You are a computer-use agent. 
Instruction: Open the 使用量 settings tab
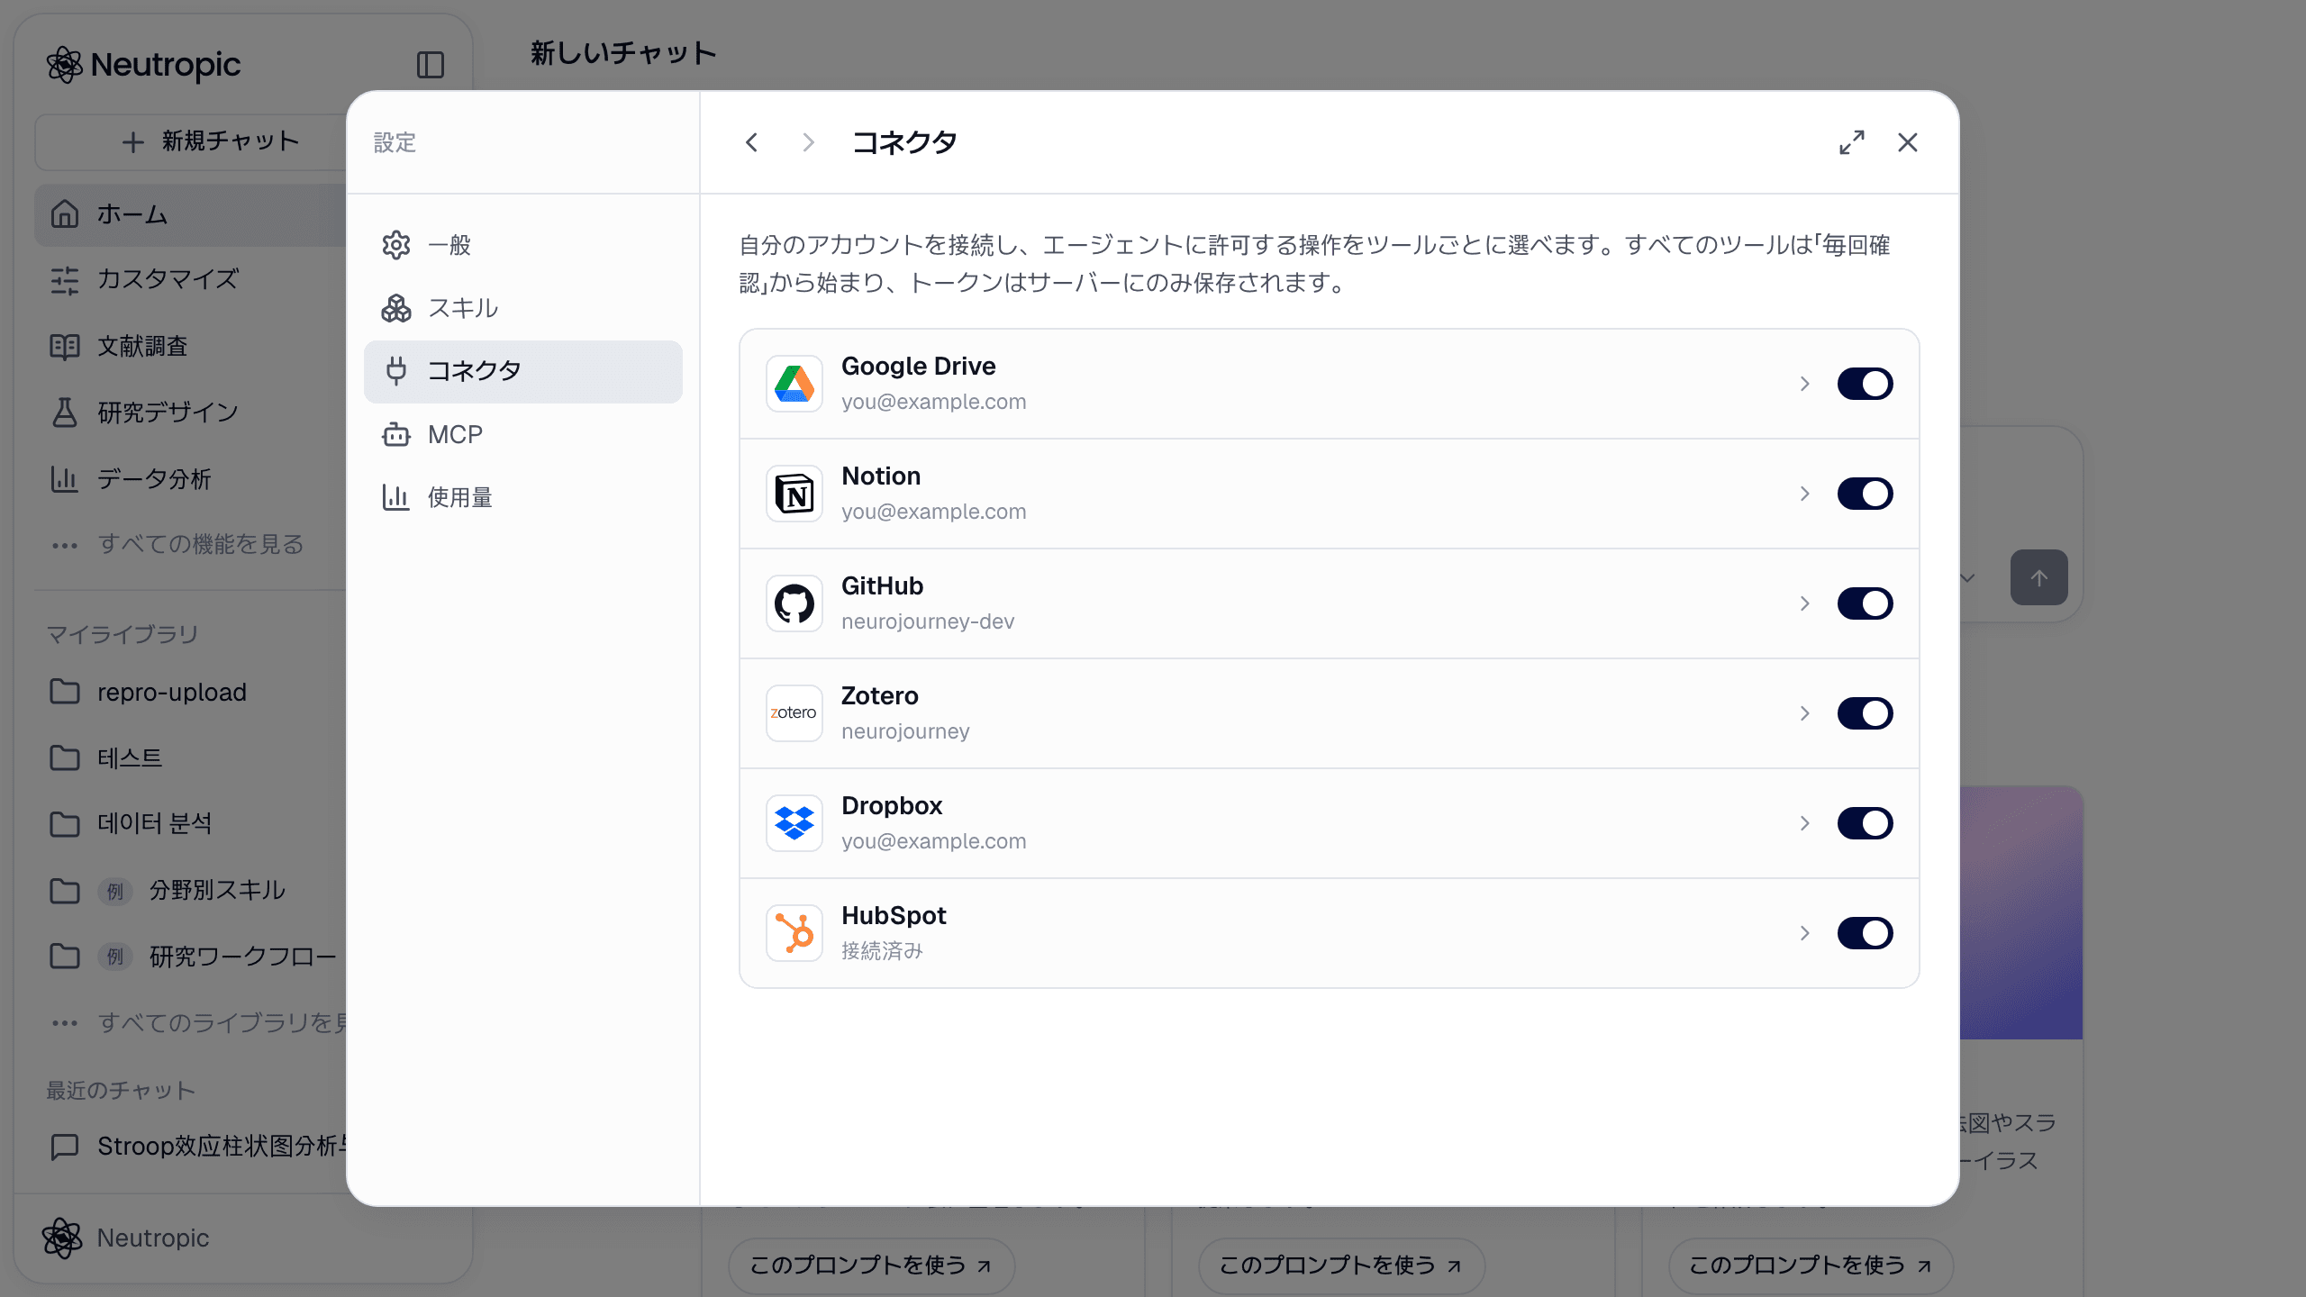522,497
